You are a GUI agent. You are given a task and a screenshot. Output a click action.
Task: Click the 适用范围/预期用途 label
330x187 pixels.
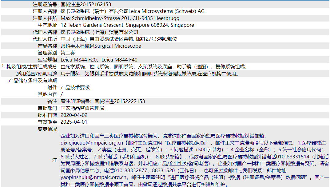point(37,74)
